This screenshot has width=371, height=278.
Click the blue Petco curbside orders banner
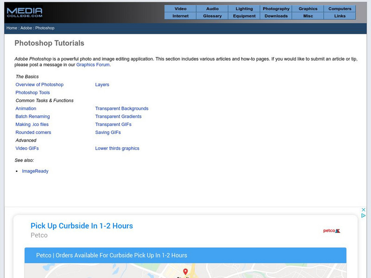[185, 255]
